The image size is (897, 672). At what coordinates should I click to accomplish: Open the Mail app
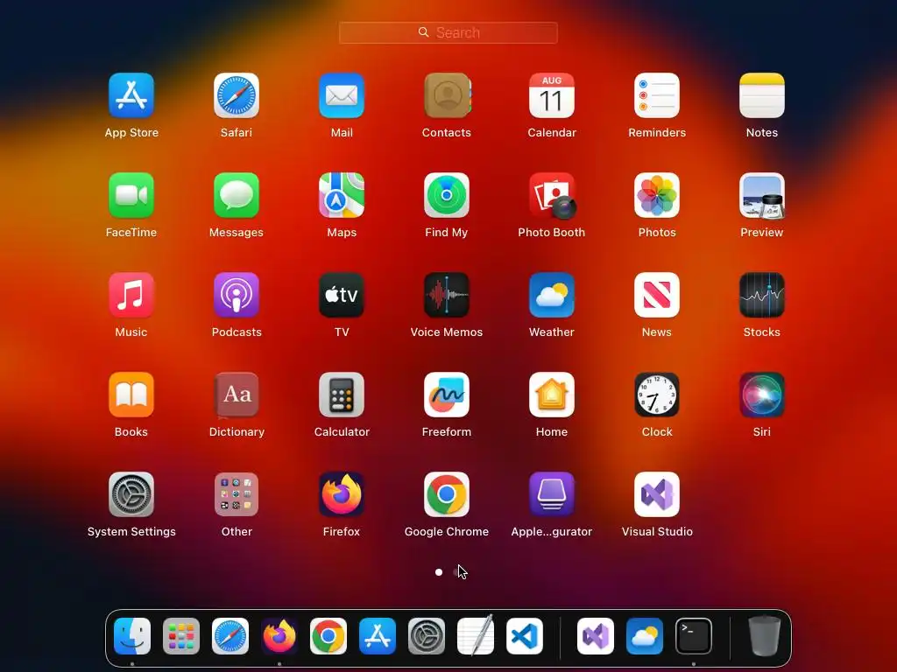point(342,95)
